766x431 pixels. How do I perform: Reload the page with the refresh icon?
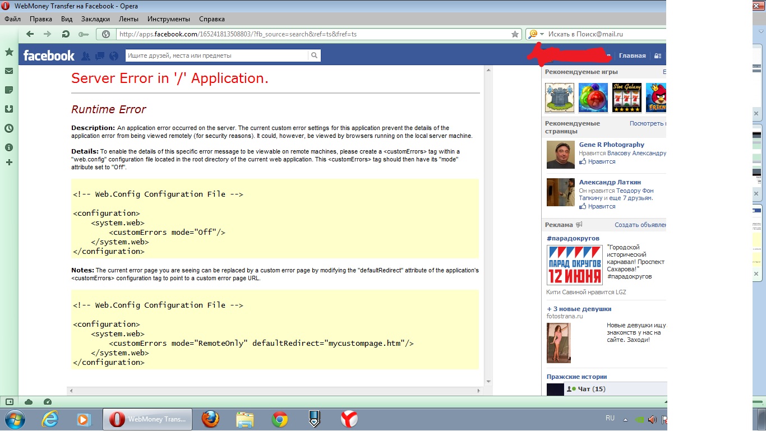pyautogui.click(x=66, y=34)
